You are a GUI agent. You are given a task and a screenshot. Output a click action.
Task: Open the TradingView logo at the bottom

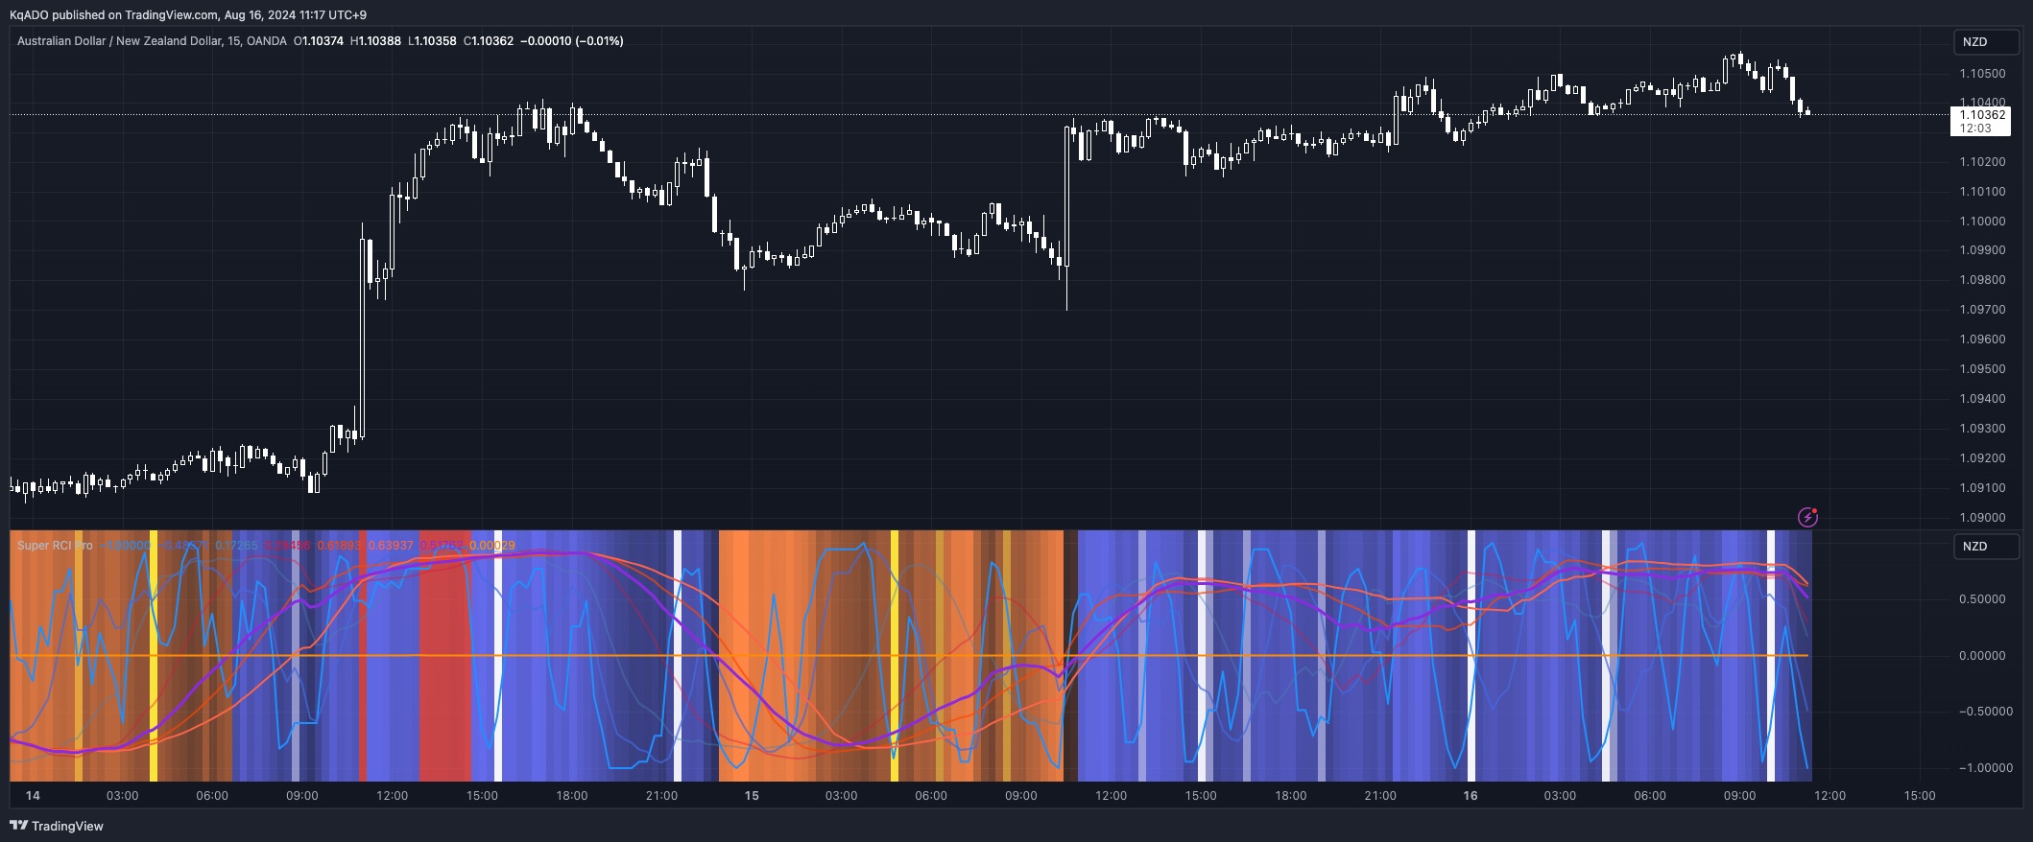tap(57, 826)
